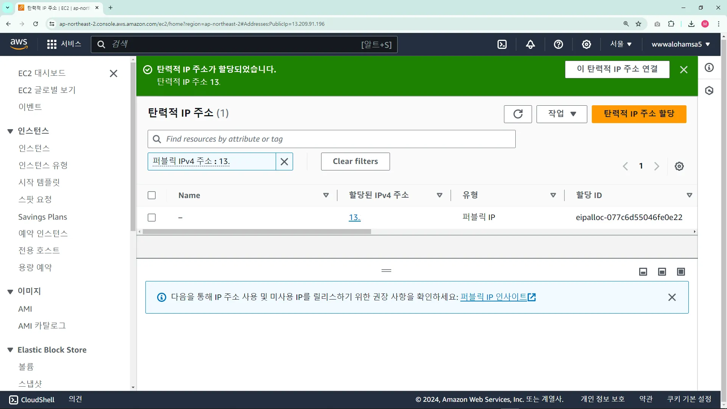Open the services grid menu
The width and height of the screenshot is (727, 409).
(x=52, y=44)
